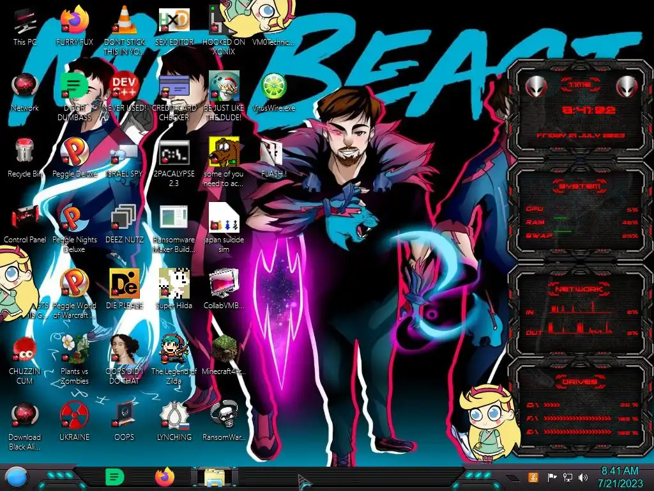Screen dimensions: 654x491
Task: Open the OOPS DID I DO THAT portrait icon
Action: (x=124, y=360)
